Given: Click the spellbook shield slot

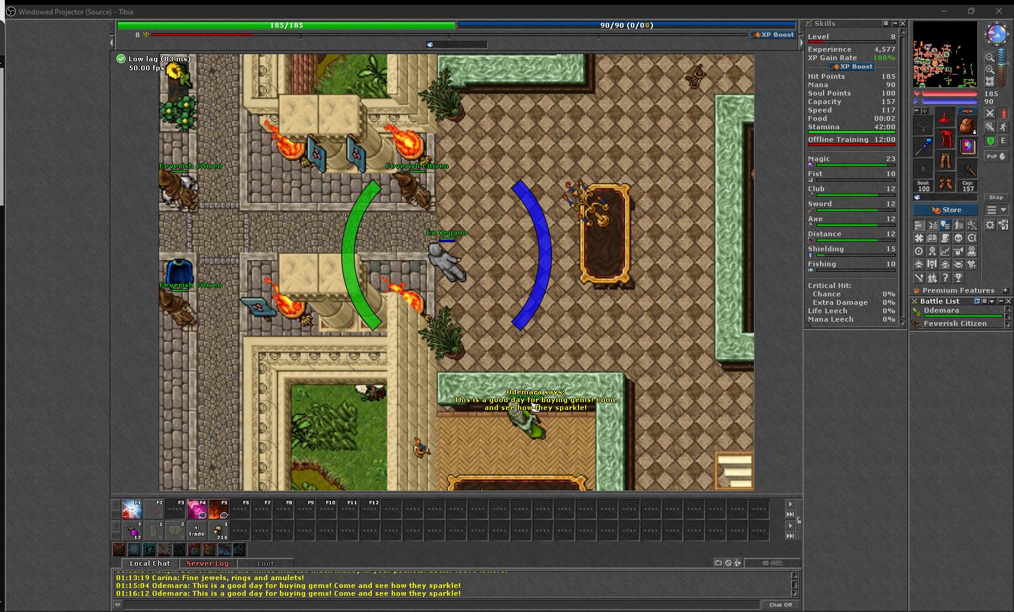Looking at the screenshot, I should (x=968, y=148).
